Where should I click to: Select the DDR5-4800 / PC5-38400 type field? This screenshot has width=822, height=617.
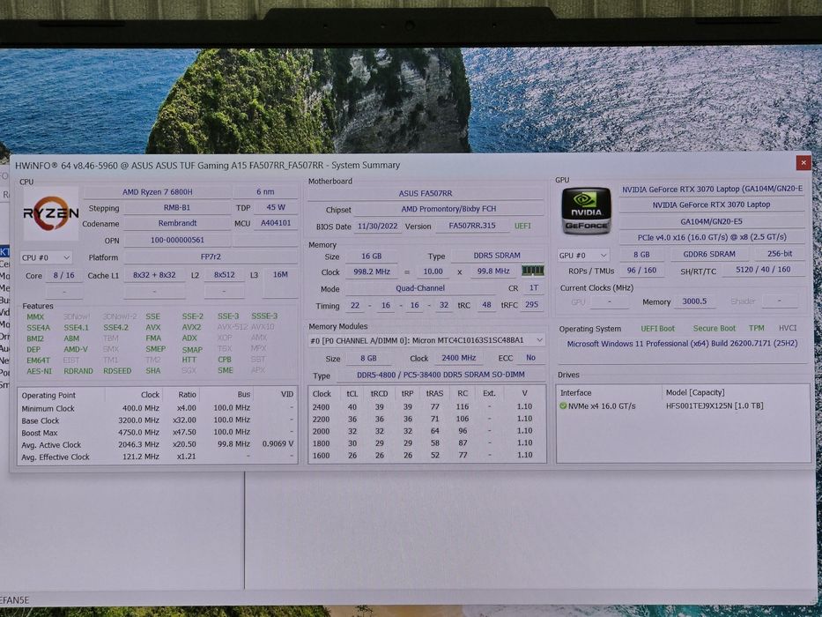click(x=441, y=375)
